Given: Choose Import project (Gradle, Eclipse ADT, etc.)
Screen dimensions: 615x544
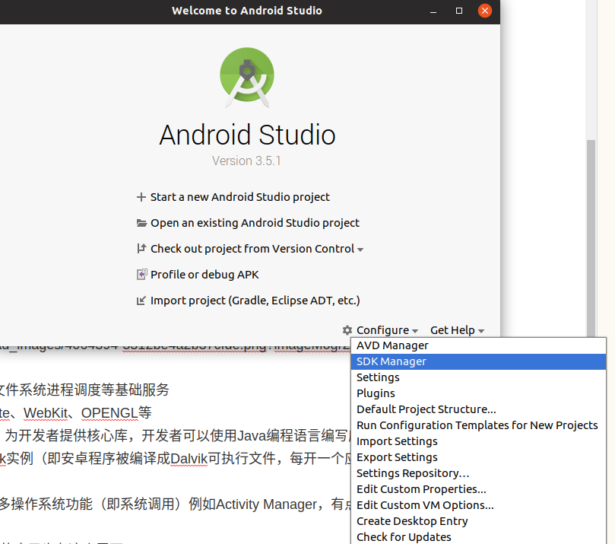Looking at the screenshot, I should pyautogui.click(x=255, y=301).
